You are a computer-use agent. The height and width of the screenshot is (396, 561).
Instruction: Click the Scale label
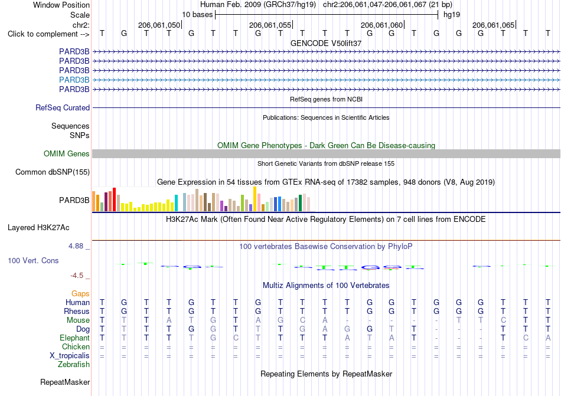pos(80,15)
